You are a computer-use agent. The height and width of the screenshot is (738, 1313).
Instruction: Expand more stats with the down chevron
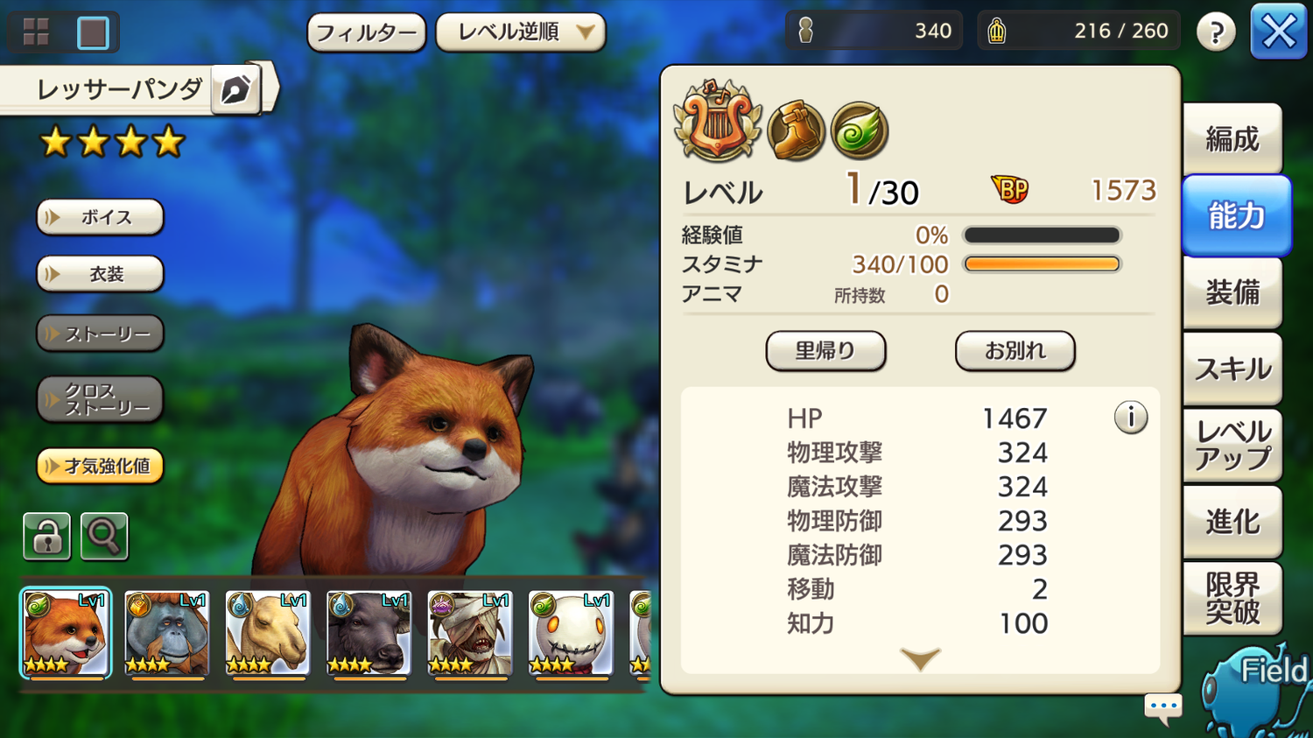coord(920,658)
